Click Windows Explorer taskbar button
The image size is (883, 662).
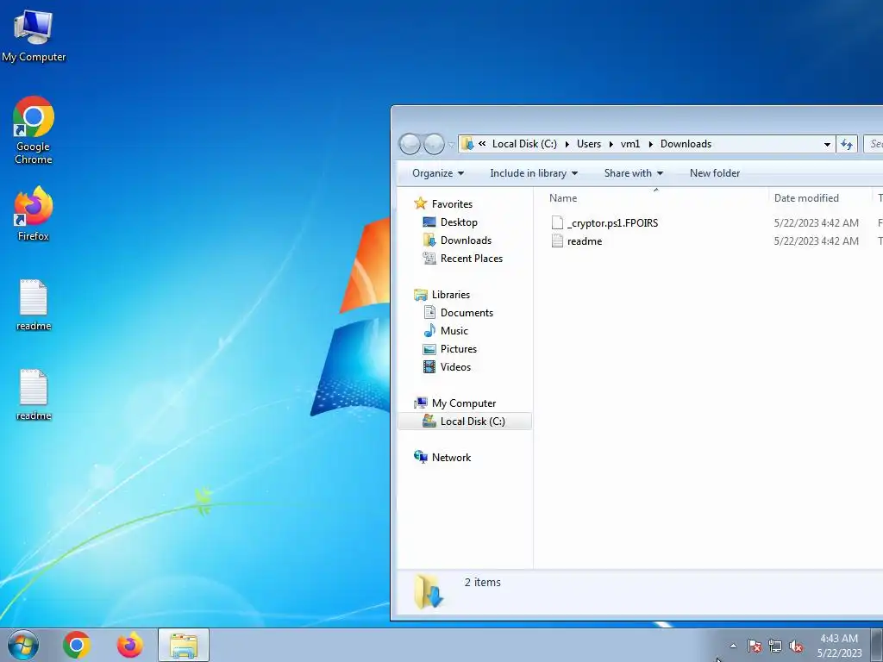pyautogui.click(x=184, y=645)
